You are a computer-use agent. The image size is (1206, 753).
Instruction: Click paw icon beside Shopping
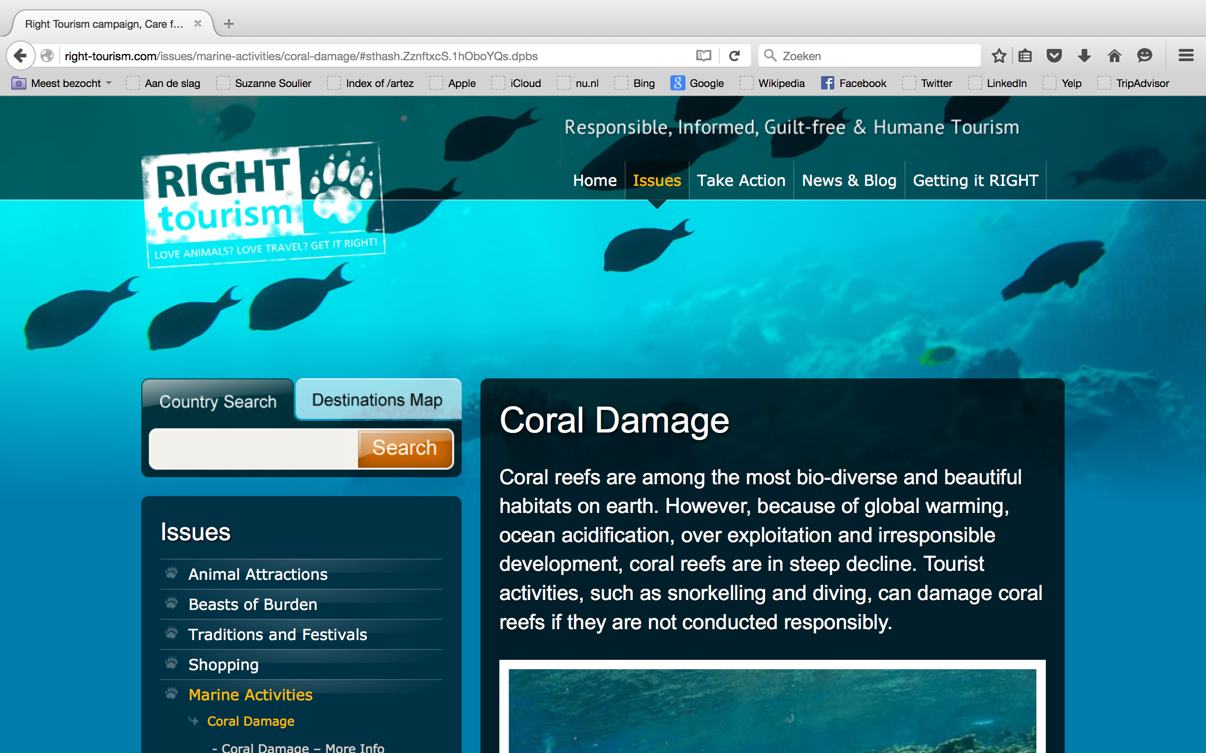(171, 663)
